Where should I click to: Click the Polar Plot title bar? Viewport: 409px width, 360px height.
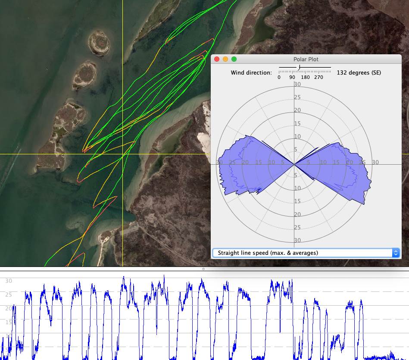pyautogui.click(x=306, y=59)
